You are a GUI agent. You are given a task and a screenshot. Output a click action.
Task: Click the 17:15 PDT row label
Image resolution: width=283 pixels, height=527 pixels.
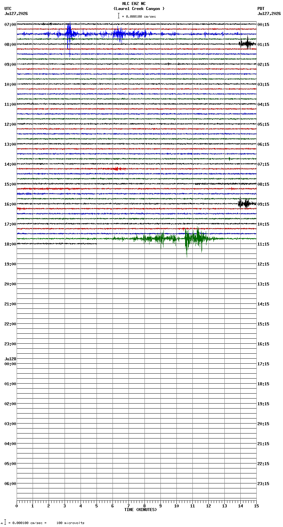coord(263,364)
